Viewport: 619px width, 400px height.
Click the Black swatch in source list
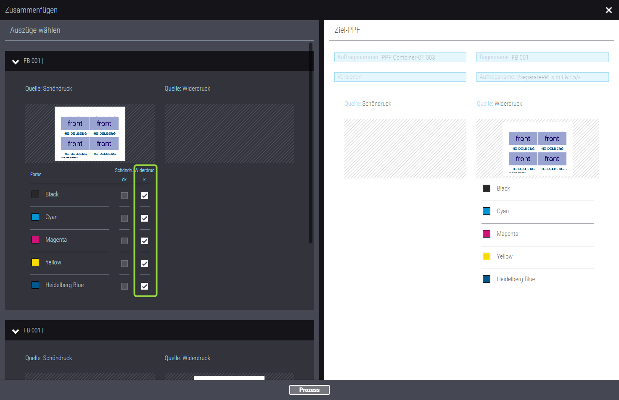click(x=35, y=194)
